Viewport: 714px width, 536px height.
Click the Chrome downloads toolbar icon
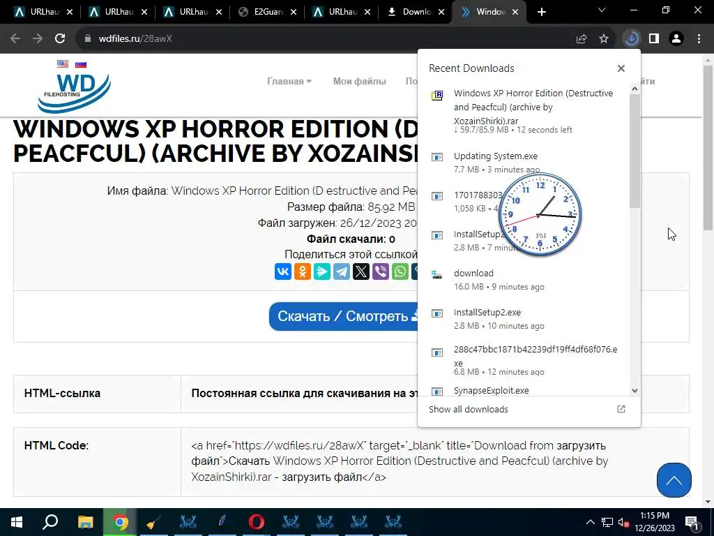click(x=632, y=39)
